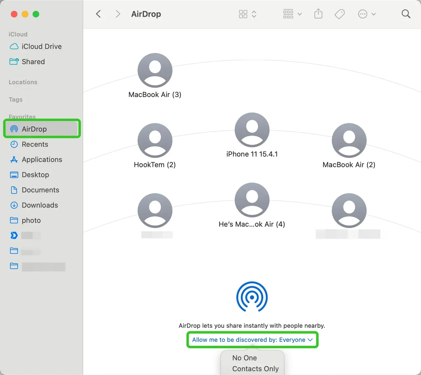Select AirDrop in the sidebar
The height and width of the screenshot is (375, 421).
(42, 129)
